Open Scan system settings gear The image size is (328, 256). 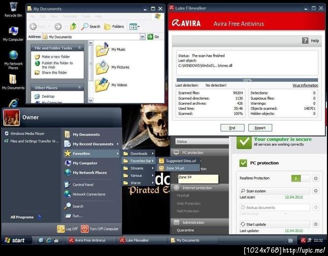pyautogui.click(x=315, y=191)
